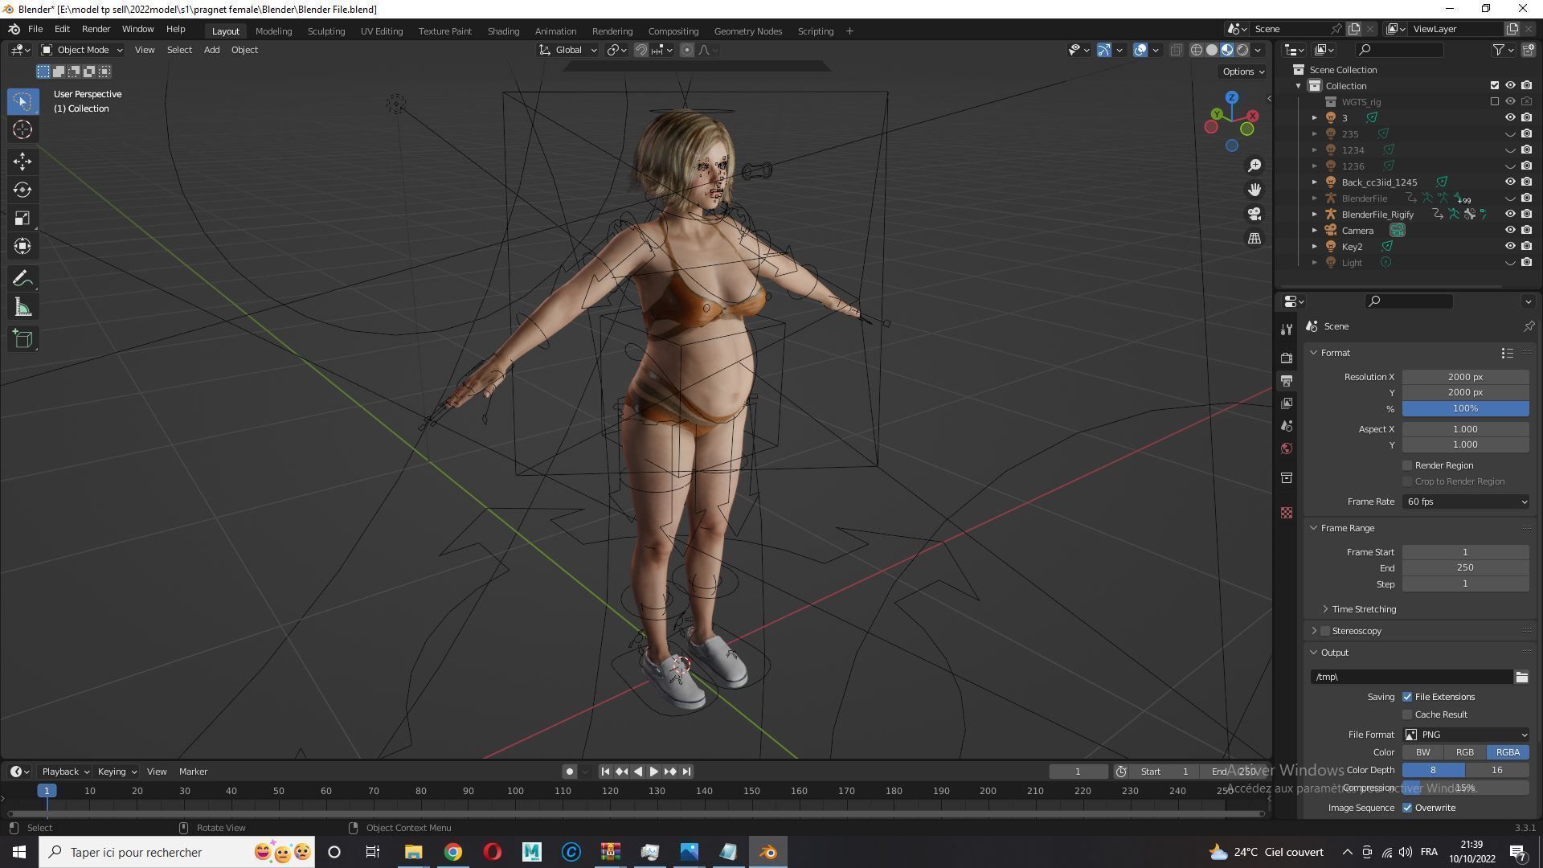Select BW color mode button
Viewport: 1543px width, 868px height.
coord(1422,752)
